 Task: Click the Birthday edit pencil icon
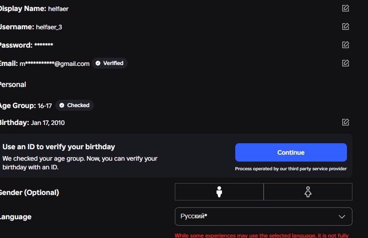pyautogui.click(x=346, y=122)
